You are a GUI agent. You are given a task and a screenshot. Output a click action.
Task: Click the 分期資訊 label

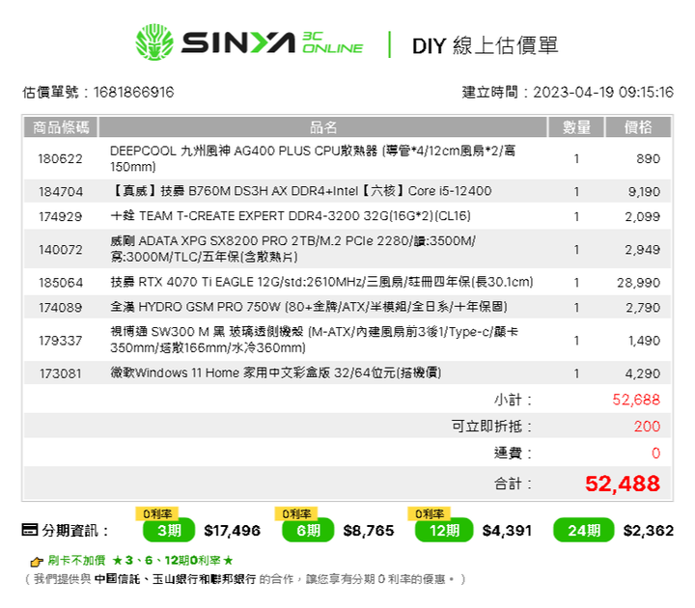[x=75, y=530]
